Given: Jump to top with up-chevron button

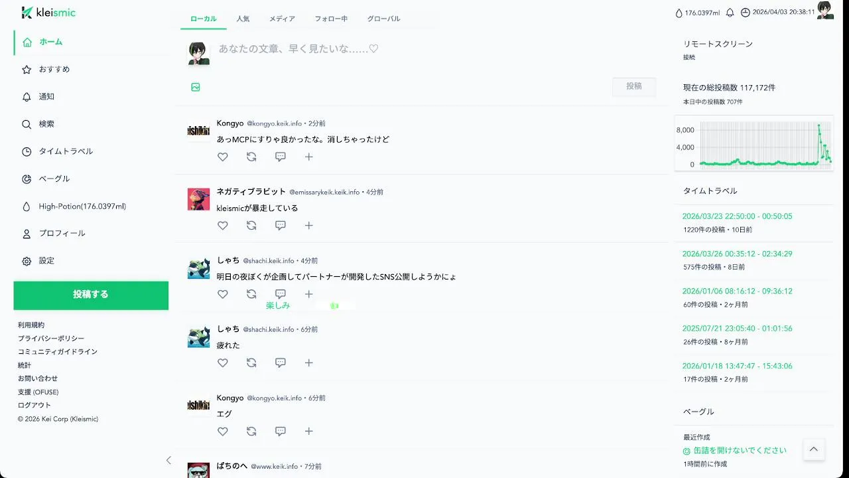Looking at the screenshot, I should click(x=814, y=449).
